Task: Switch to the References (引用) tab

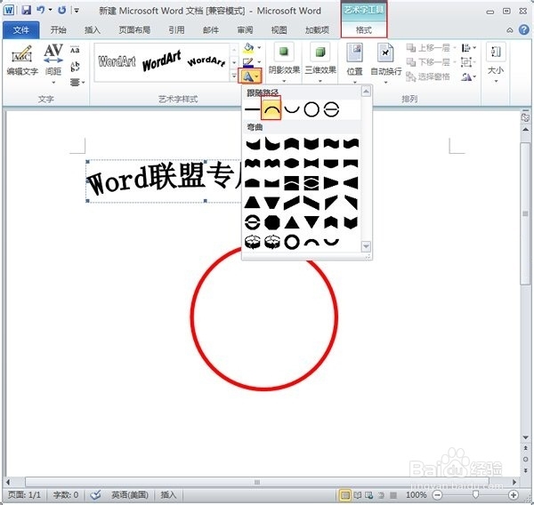Action: point(176,30)
